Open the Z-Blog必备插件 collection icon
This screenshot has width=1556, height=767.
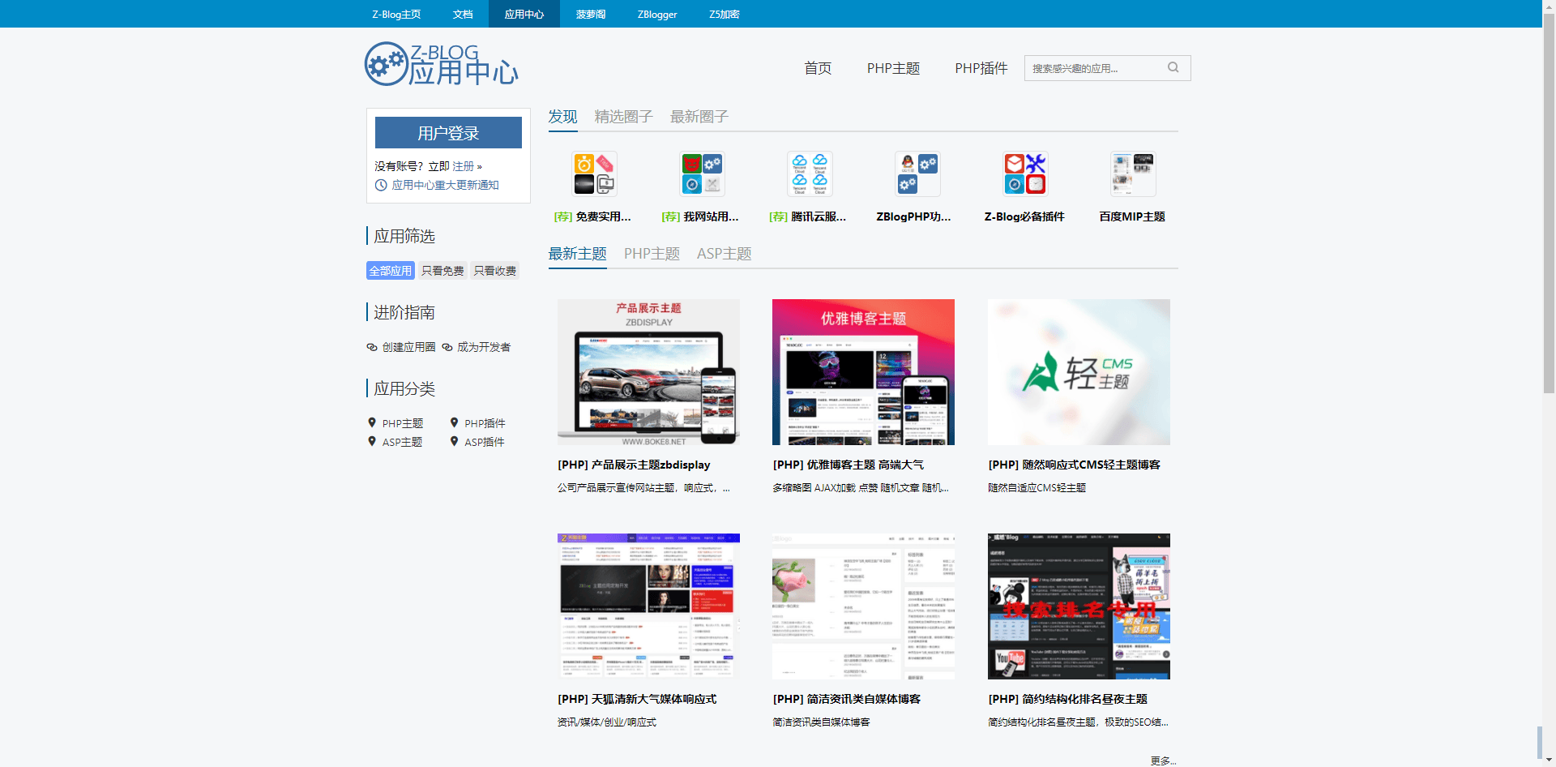point(1025,174)
